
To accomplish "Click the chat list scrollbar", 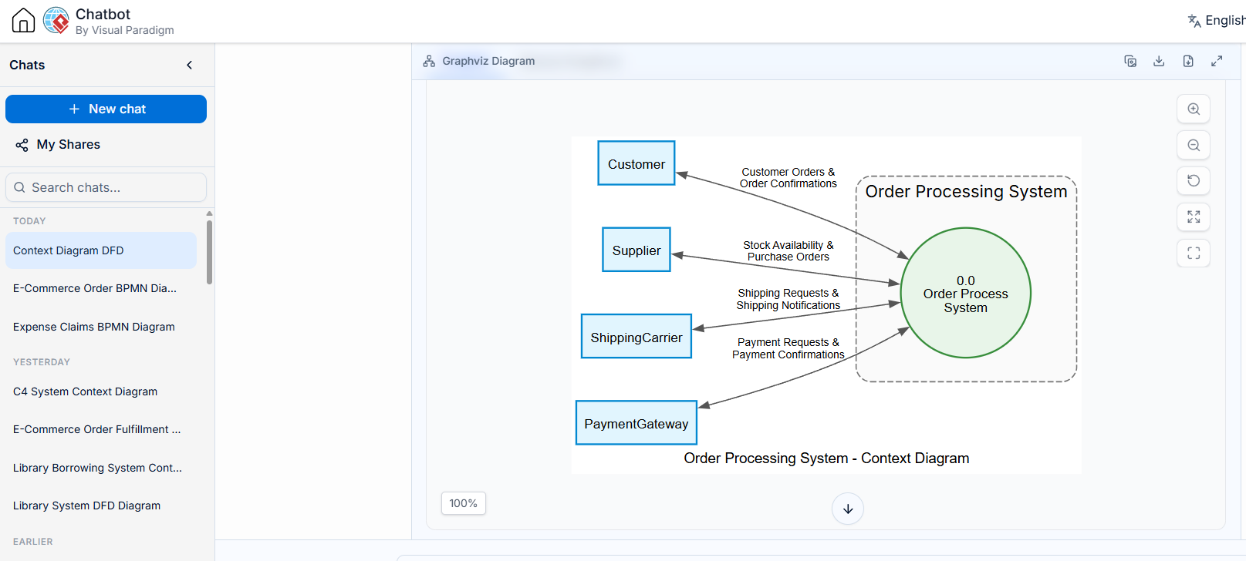I will pyautogui.click(x=209, y=251).
